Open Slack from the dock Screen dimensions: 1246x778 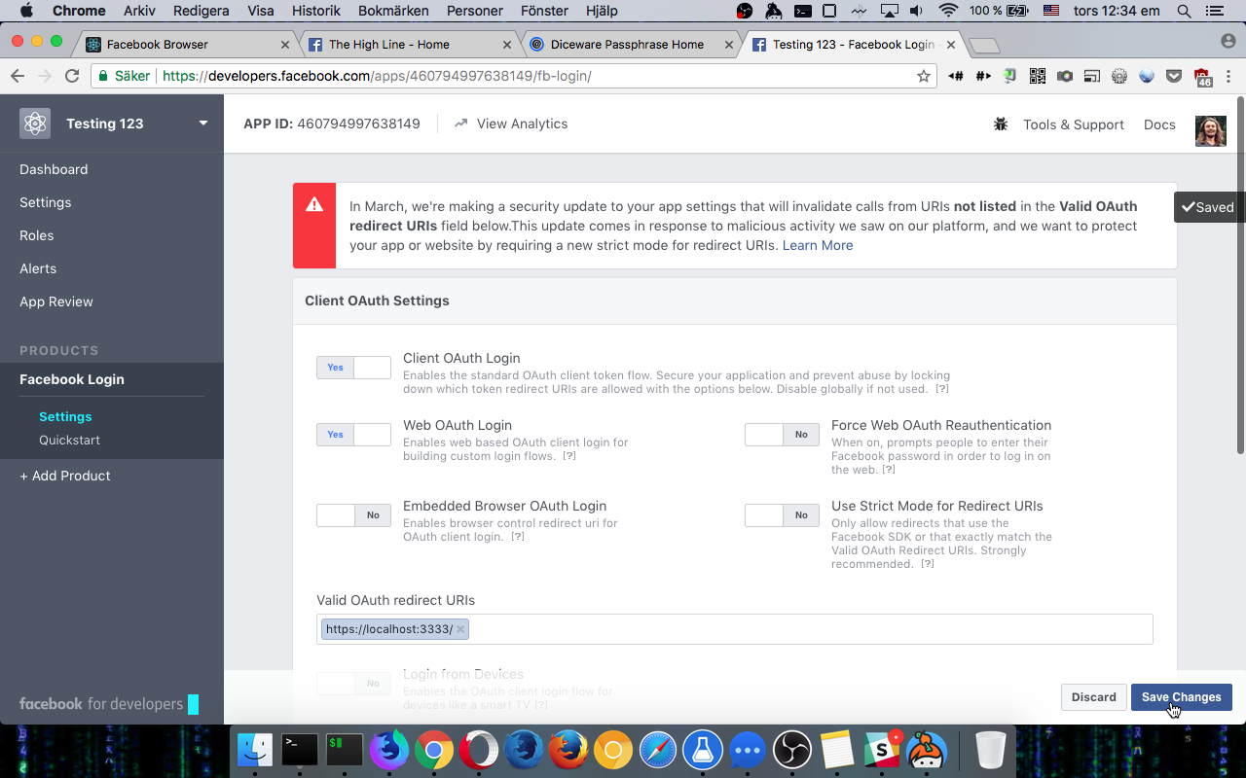point(882,750)
